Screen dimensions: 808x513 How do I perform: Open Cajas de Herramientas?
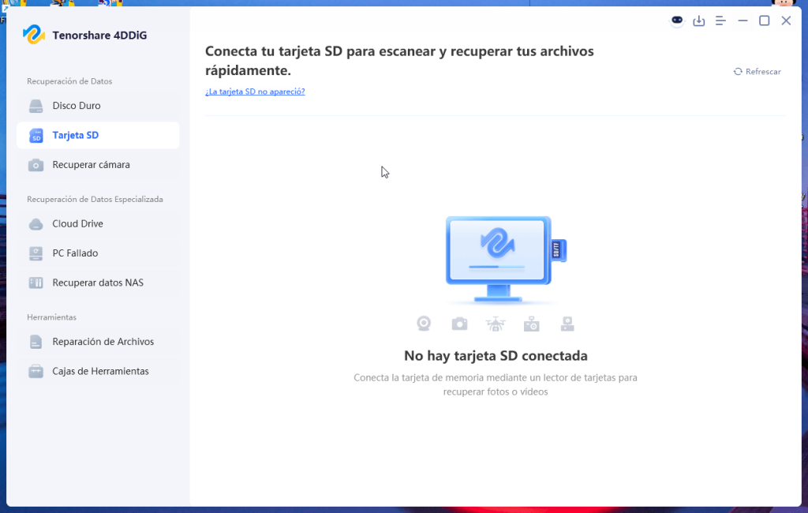pyautogui.click(x=98, y=371)
